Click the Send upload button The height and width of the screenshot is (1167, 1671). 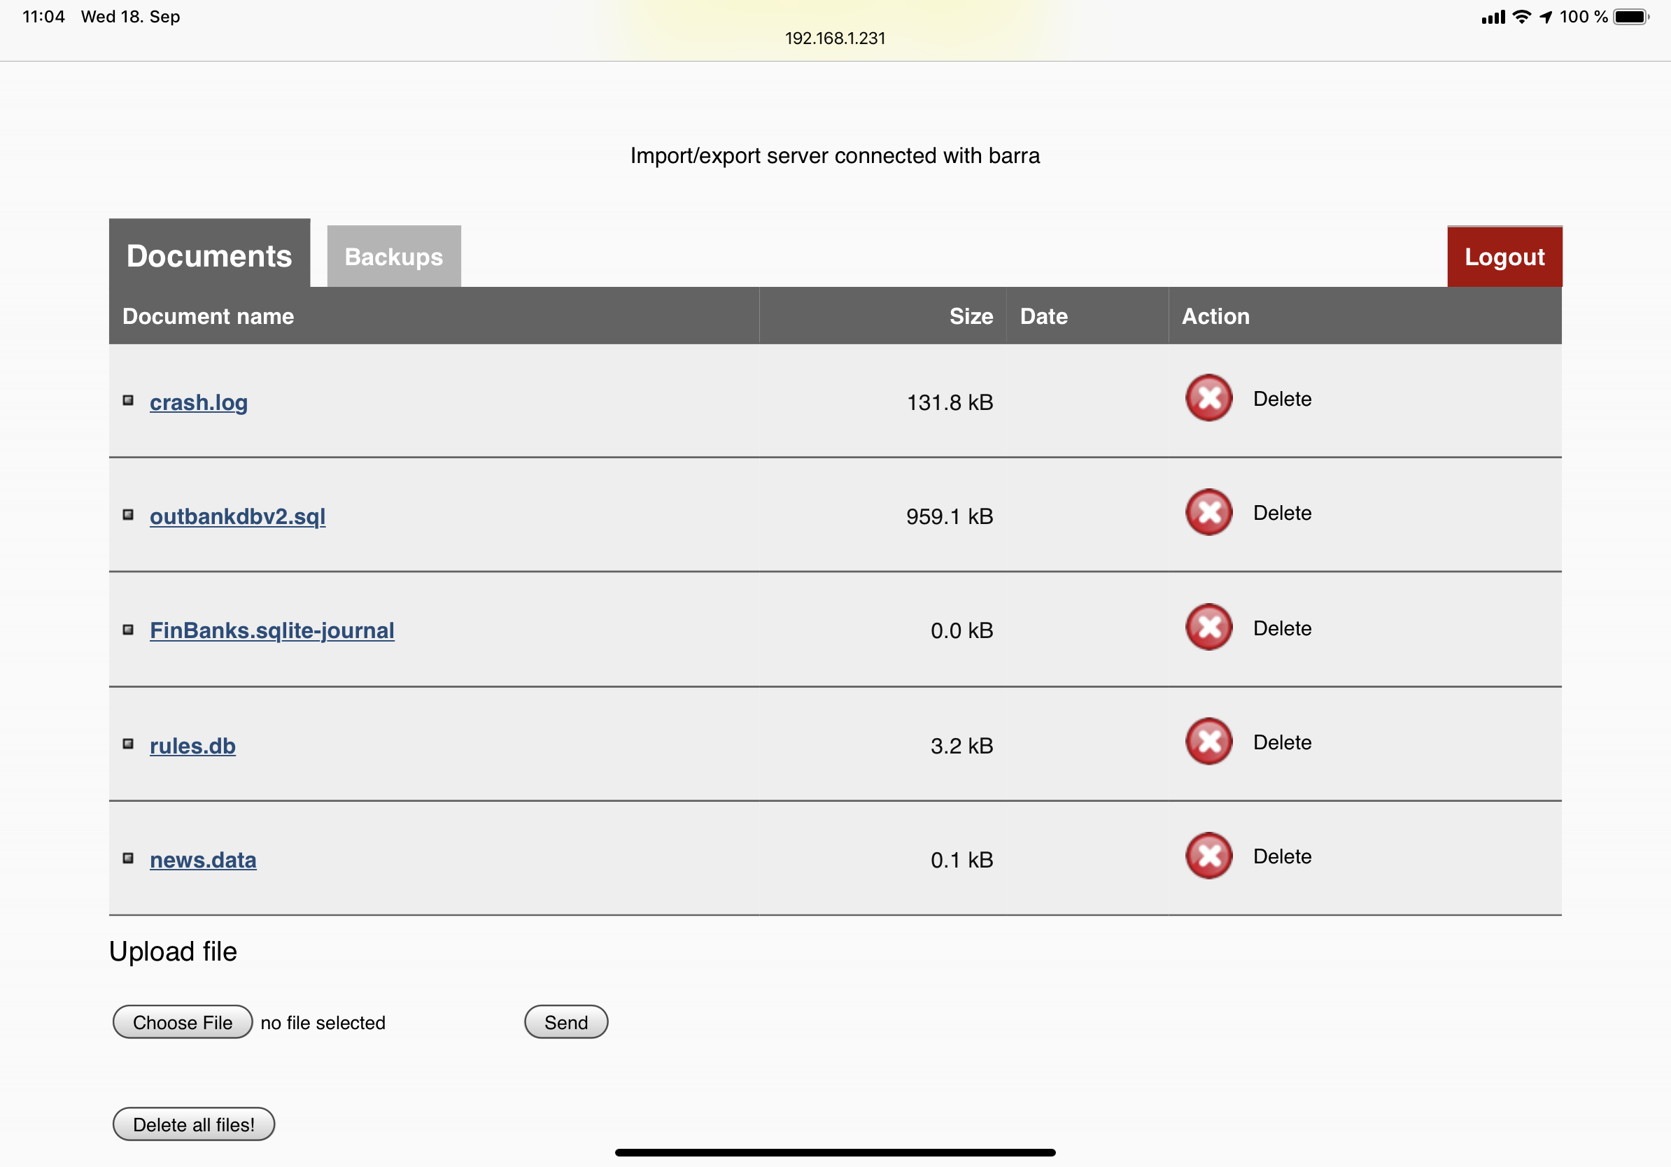(x=565, y=1022)
